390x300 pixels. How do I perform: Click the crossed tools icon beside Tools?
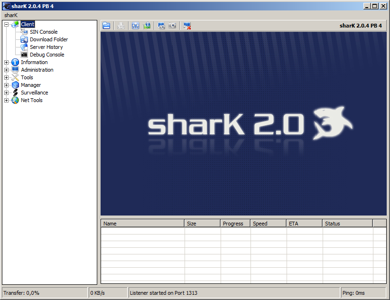point(15,77)
